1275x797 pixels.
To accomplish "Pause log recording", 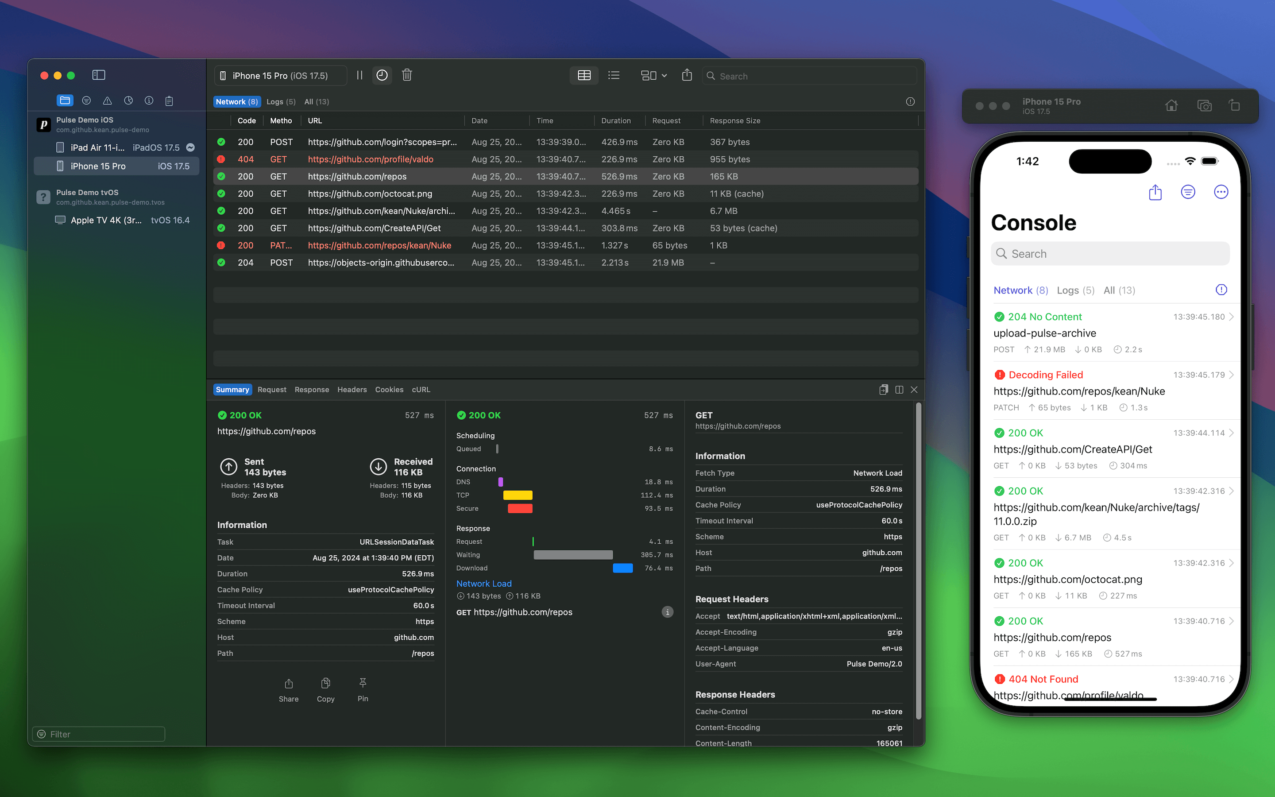I will coord(359,75).
